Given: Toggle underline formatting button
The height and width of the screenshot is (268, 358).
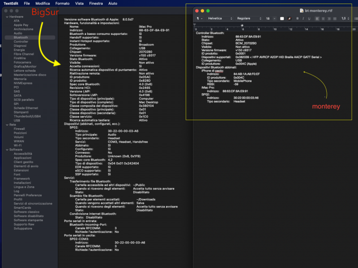Looking at the screenshot, I should [x=309, y=18].
